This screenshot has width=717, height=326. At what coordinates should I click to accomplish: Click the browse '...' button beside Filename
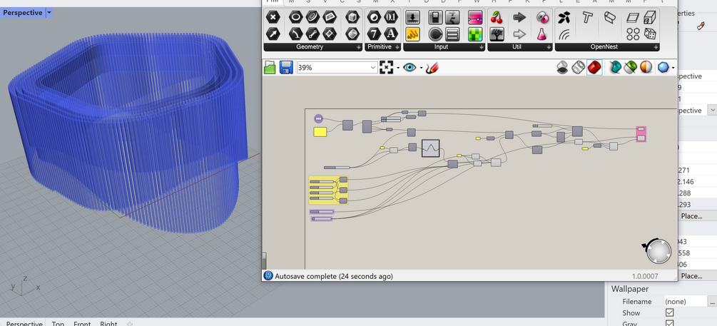click(x=712, y=301)
